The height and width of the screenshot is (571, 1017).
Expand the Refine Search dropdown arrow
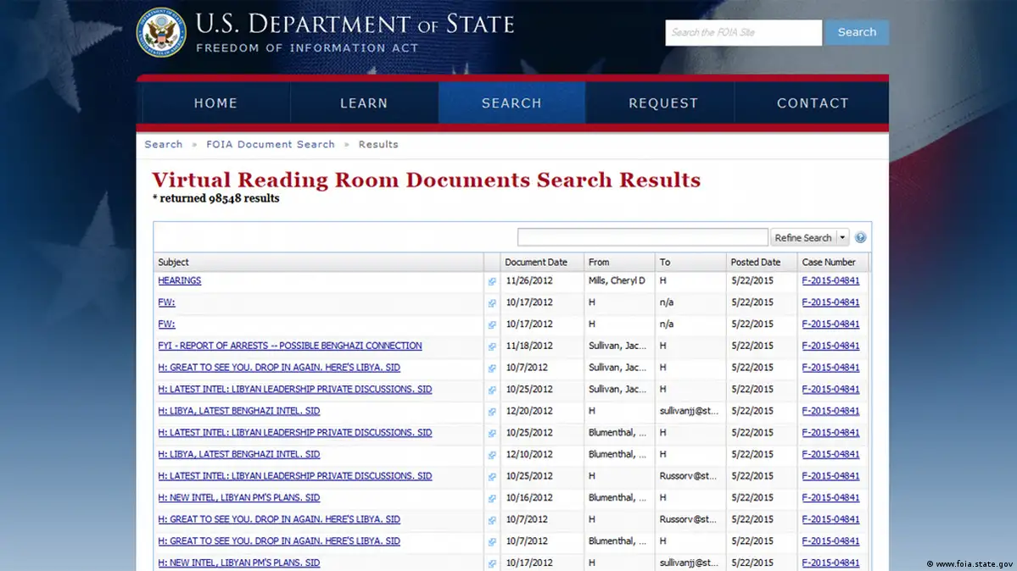click(x=842, y=238)
